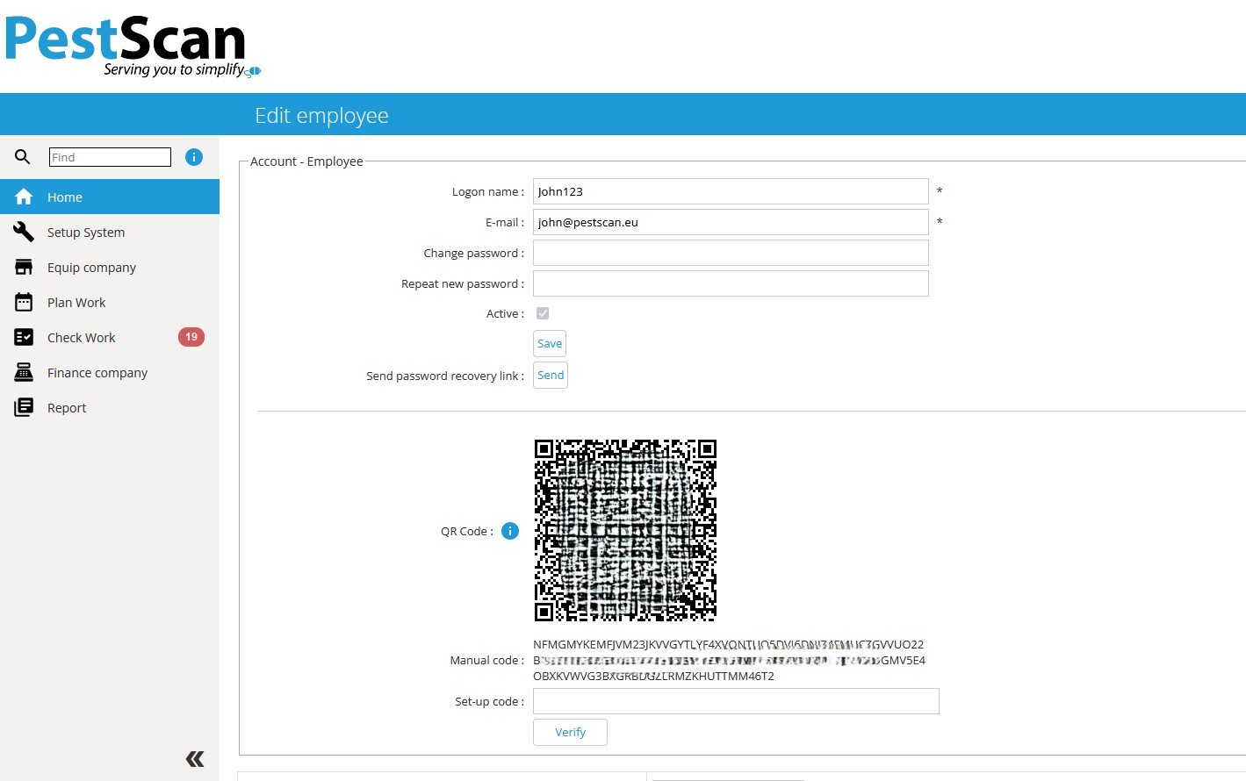The image size is (1246, 781).
Task: Click the Account - Employee legend
Action: 306,161
